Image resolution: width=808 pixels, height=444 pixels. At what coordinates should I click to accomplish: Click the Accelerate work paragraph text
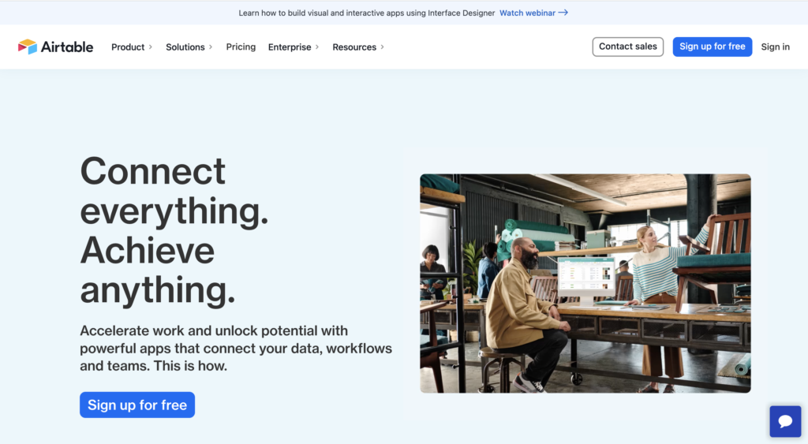click(236, 349)
